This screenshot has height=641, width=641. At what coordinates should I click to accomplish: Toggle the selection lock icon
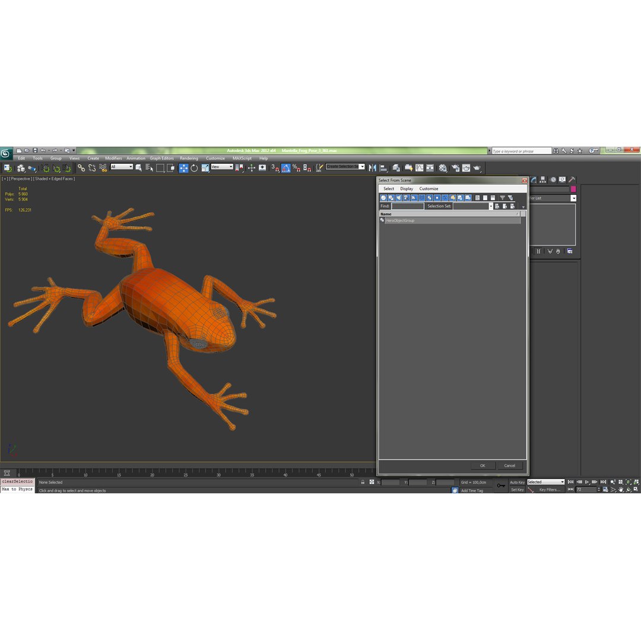tap(363, 483)
